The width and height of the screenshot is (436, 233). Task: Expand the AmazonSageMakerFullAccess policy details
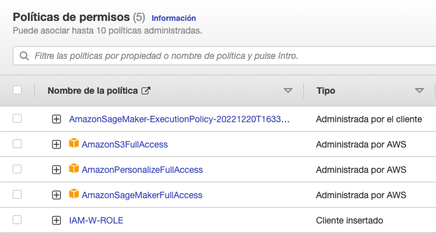(x=56, y=195)
